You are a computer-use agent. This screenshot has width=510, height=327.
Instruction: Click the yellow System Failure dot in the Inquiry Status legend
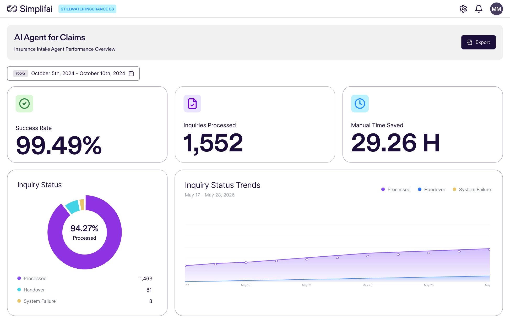pos(19,301)
